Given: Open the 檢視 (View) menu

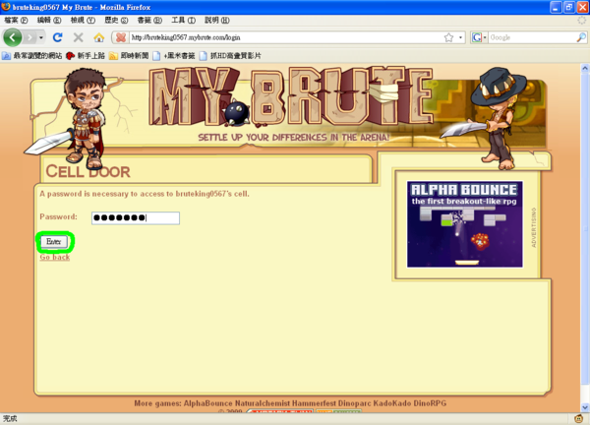Looking at the screenshot, I should click(x=83, y=20).
